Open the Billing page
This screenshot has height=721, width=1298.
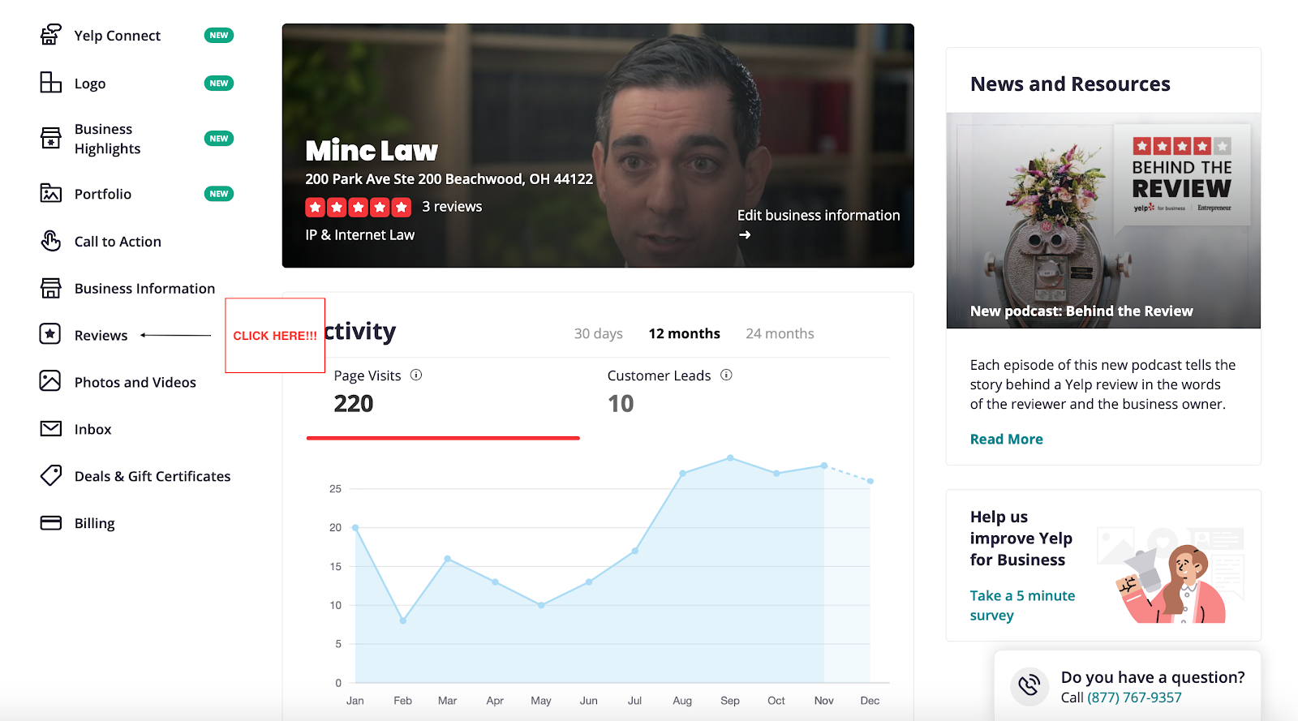click(x=94, y=524)
